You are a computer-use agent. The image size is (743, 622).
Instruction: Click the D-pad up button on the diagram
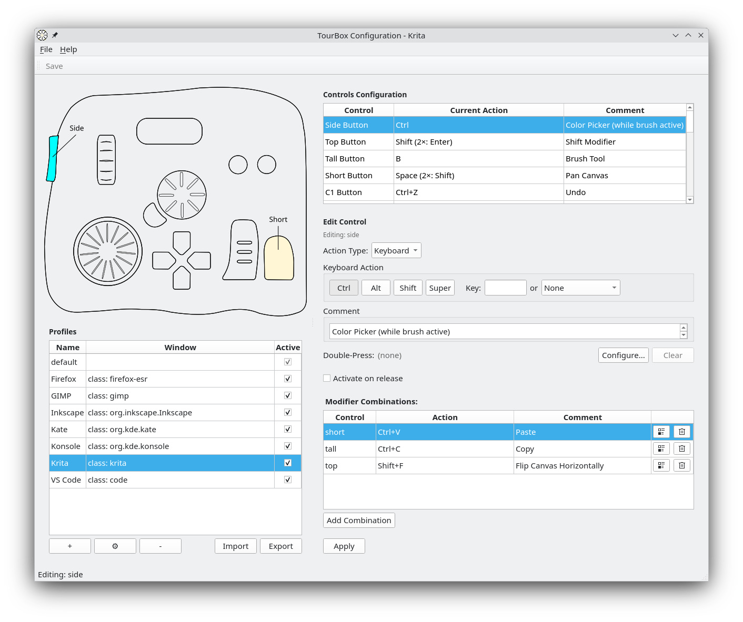tap(182, 242)
